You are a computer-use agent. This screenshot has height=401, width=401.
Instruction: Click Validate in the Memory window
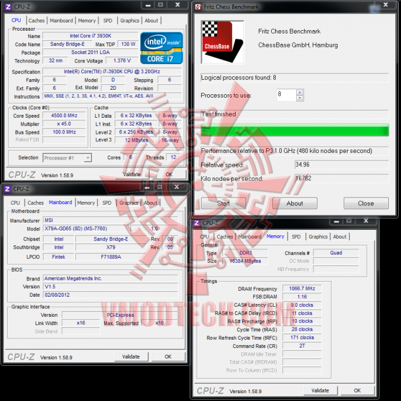pyautogui.click(x=320, y=390)
